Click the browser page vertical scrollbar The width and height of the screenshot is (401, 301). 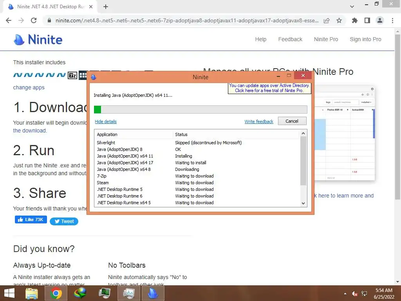[397, 116]
